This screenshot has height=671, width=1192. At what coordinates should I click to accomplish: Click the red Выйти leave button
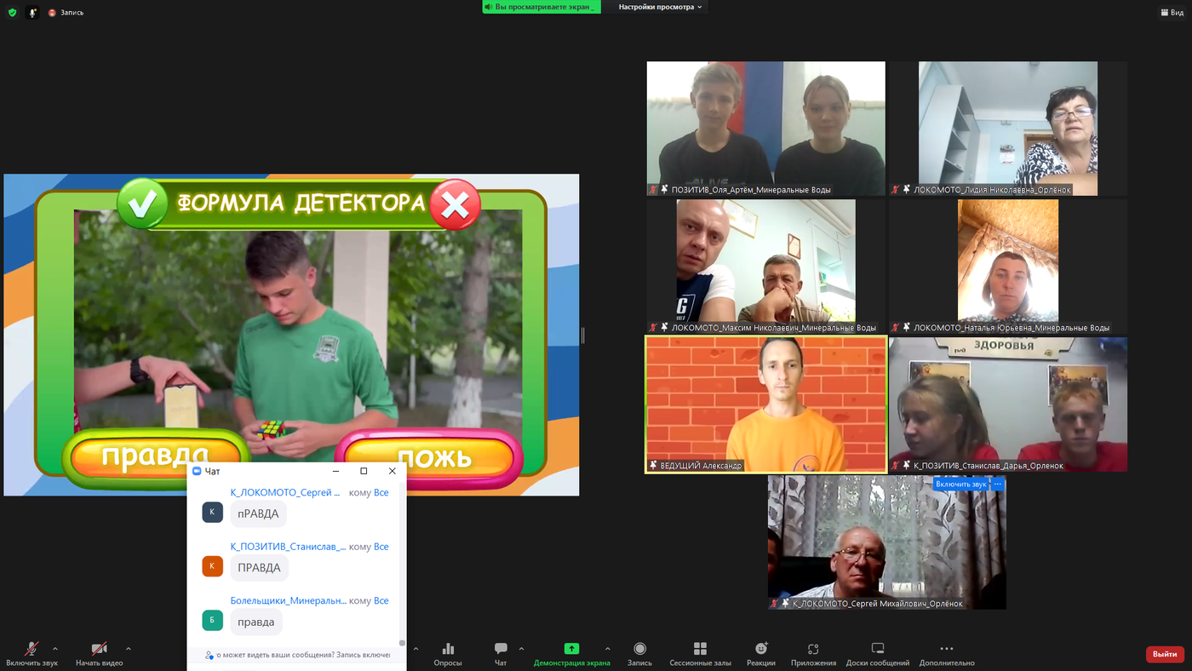[1164, 654]
